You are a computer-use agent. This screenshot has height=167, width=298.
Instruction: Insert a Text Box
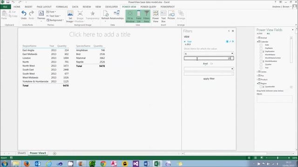[x=163, y=17]
